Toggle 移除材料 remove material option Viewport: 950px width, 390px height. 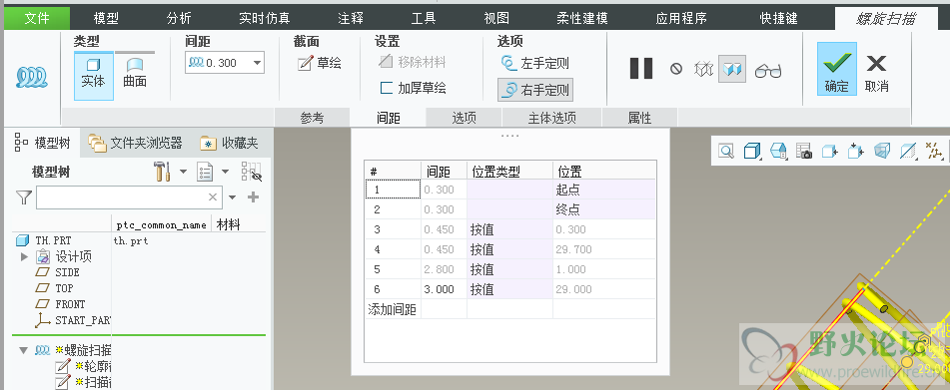[x=412, y=62]
